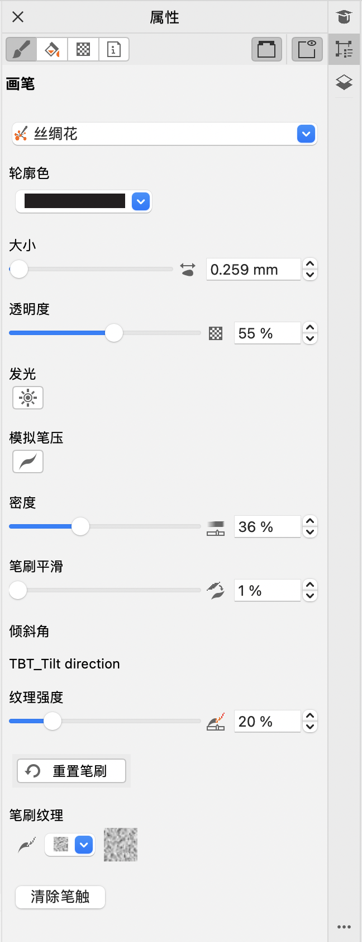Open the Learn (graduation cap) docker
The image size is (362, 942).
(x=344, y=17)
